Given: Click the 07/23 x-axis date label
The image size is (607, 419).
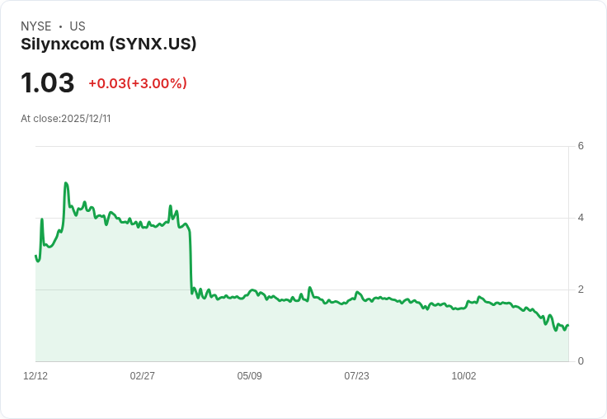Looking at the screenshot, I should (x=356, y=375).
